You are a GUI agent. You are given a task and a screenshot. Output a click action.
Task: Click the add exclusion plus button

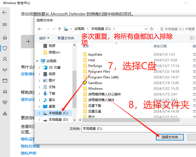coord(28,41)
